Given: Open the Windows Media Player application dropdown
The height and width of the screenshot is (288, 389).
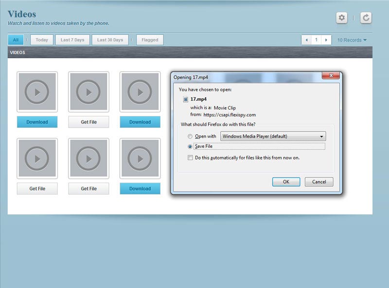Looking at the screenshot, I should tap(272, 137).
